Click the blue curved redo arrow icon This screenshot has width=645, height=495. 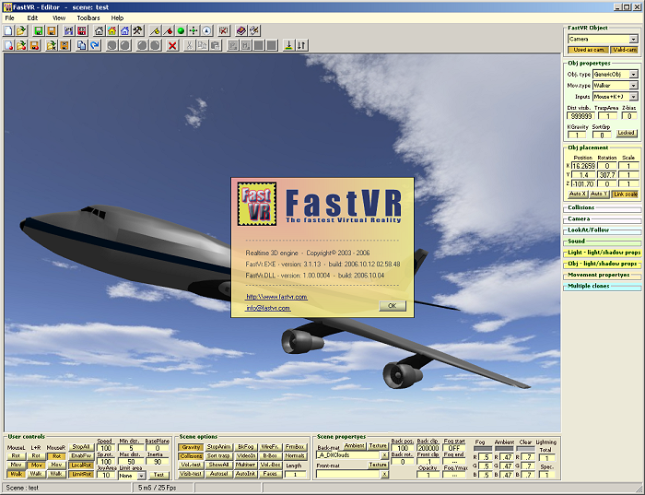tap(95, 45)
